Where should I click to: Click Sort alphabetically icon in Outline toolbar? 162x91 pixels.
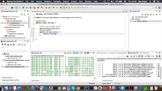point(145,15)
